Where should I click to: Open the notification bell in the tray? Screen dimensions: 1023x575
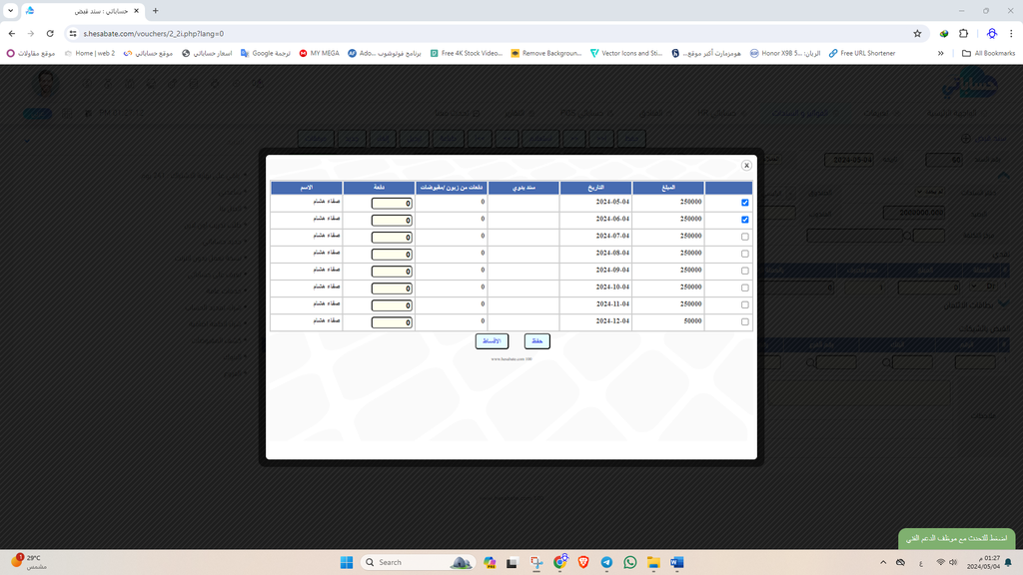click(x=1008, y=562)
